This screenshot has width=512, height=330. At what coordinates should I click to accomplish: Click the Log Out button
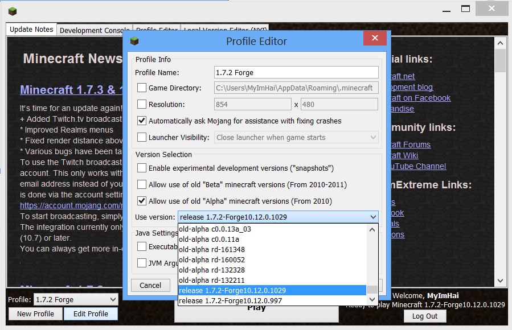424,316
